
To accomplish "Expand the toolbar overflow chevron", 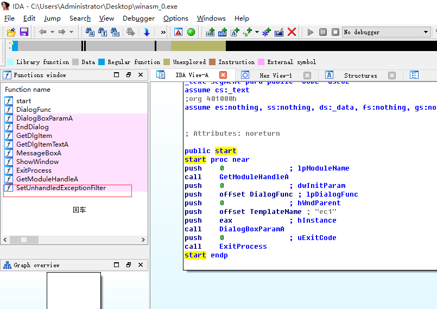I will coord(163,32).
